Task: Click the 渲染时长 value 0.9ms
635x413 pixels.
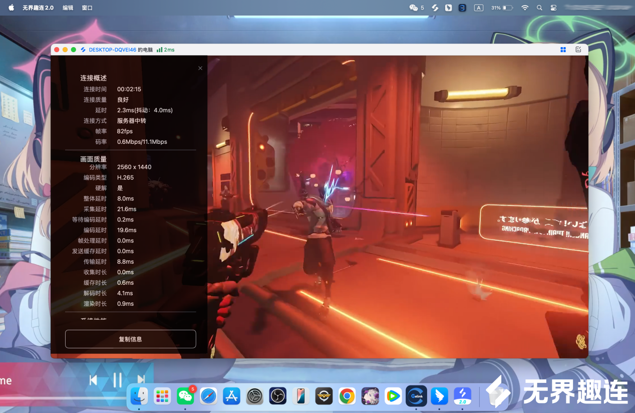Action: tap(126, 304)
